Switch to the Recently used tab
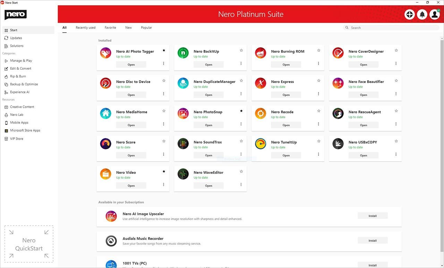This screenshot has width=444, height=268. 86,28
